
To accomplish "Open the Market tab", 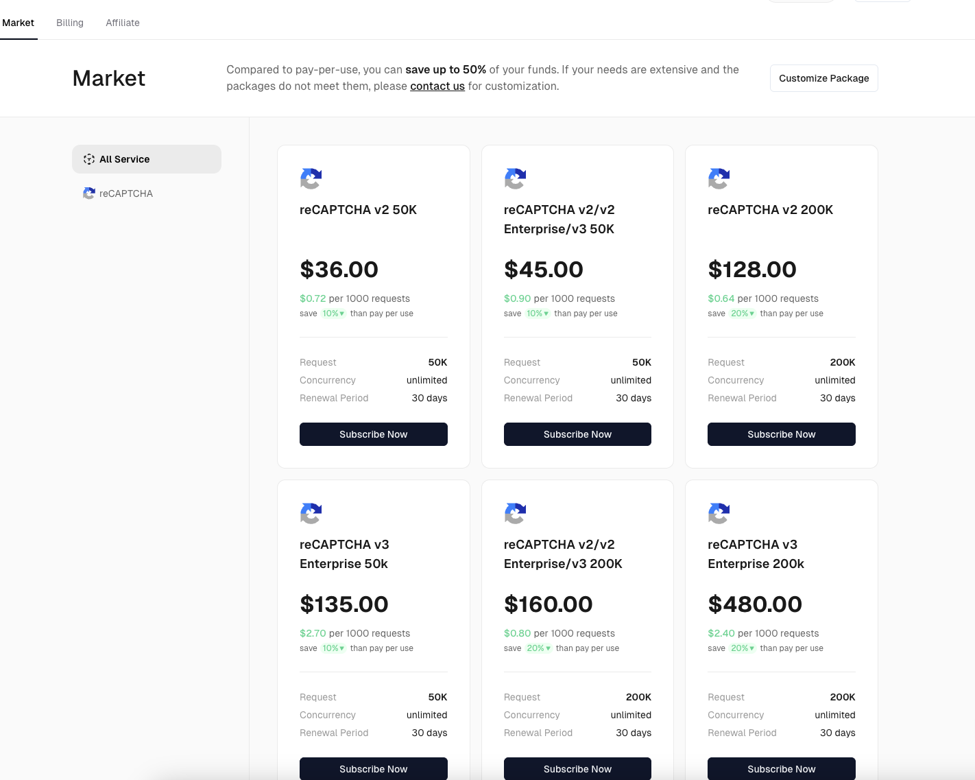I will (x=19, y=23).
